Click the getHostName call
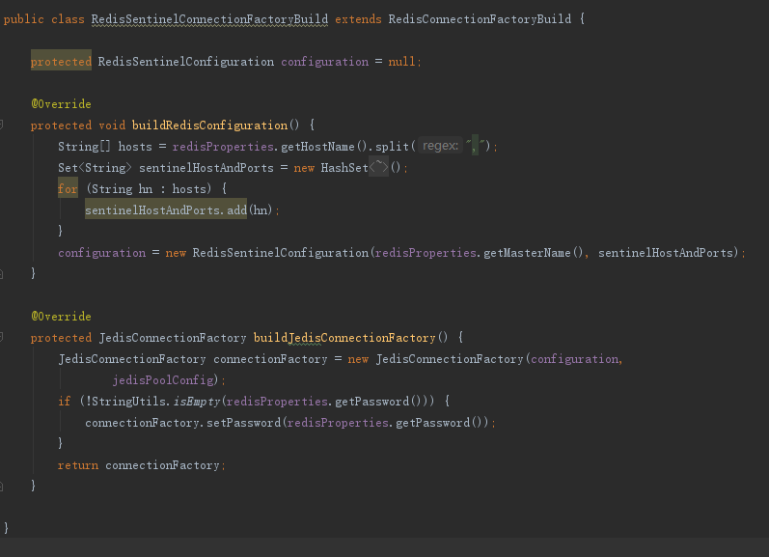 click(x=317, y=146)
